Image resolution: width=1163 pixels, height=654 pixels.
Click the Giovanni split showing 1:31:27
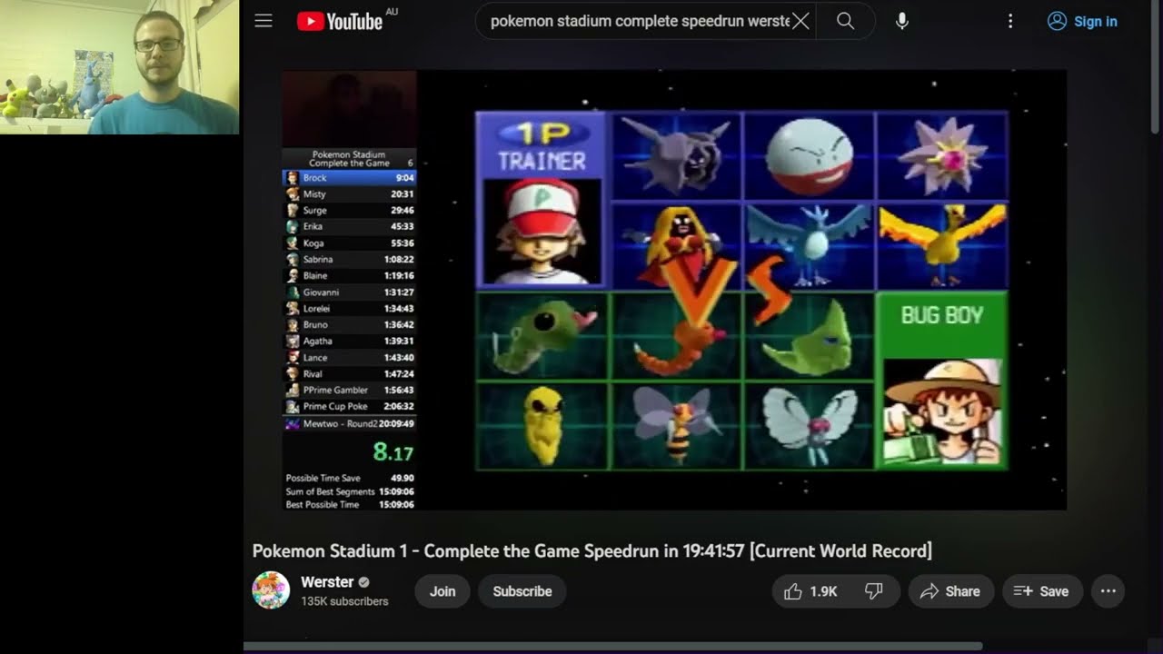pyautogui.click(x=350, y=292)
